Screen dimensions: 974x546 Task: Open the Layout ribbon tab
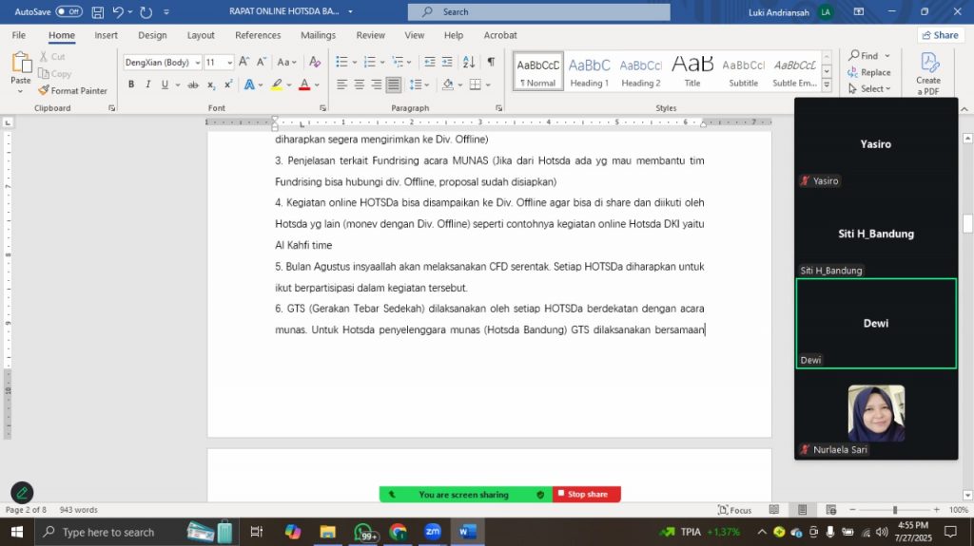pos(201,35)
